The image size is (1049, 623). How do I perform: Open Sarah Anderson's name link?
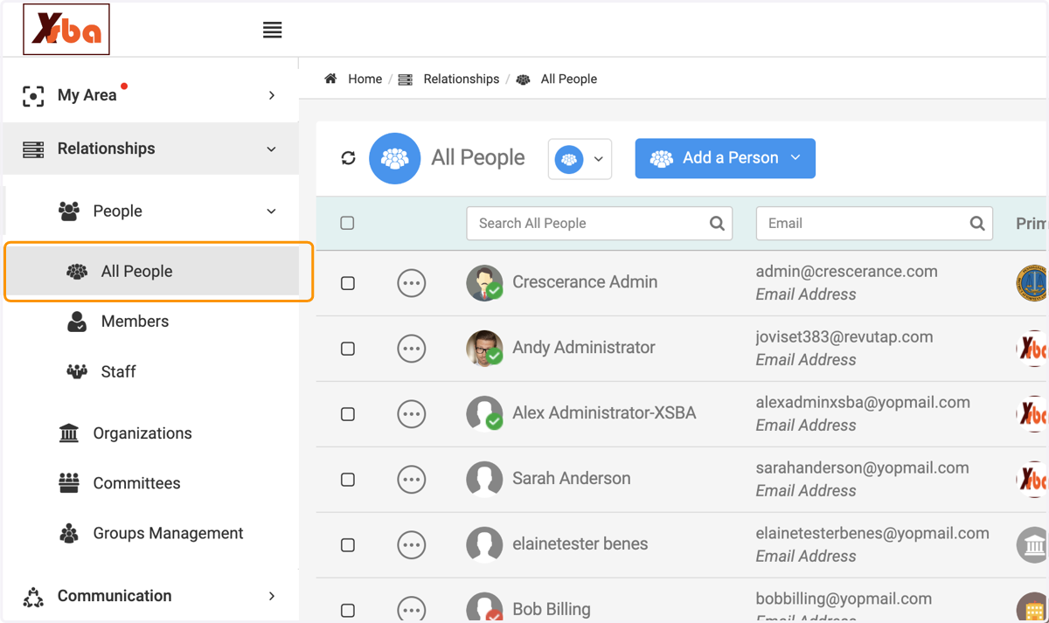click(x=572, y=479)
